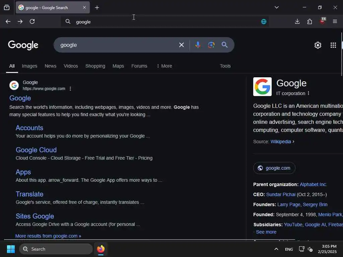Select the All results tab
The width and height of the screenshot is (343, 257).
click(12, 66)
